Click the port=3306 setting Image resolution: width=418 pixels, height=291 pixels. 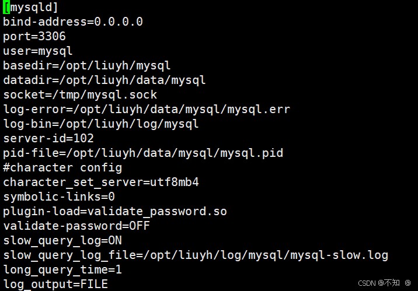[34, 37]
